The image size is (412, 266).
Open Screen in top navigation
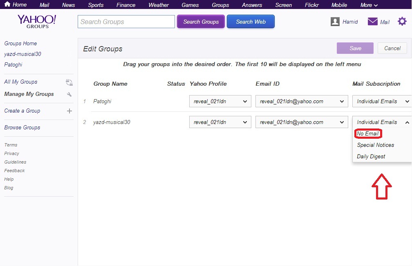tap(283, 5)
